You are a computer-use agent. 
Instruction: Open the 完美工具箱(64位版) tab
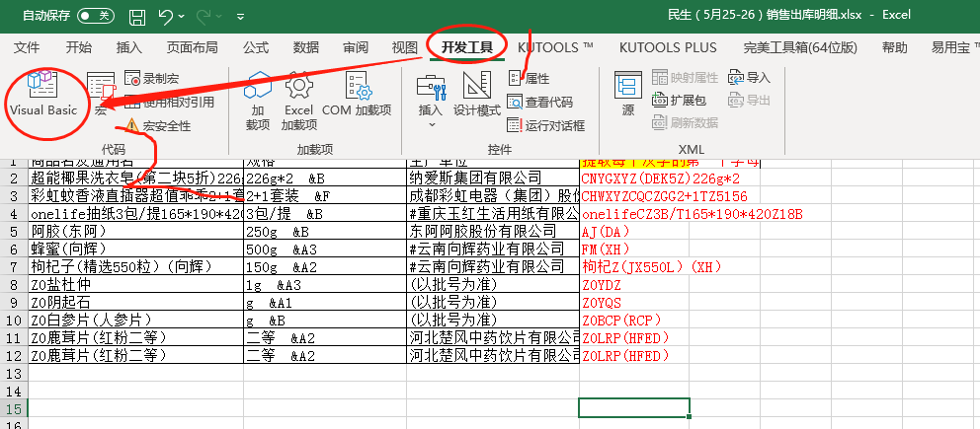[800, 47]
